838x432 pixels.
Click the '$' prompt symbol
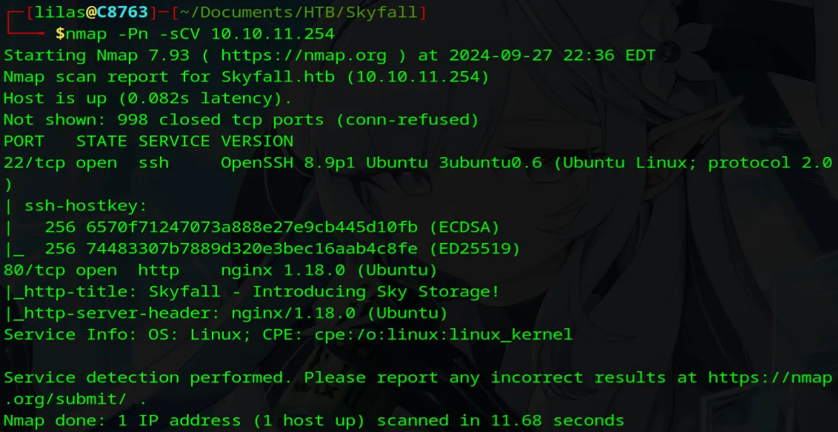click(60, 34)
